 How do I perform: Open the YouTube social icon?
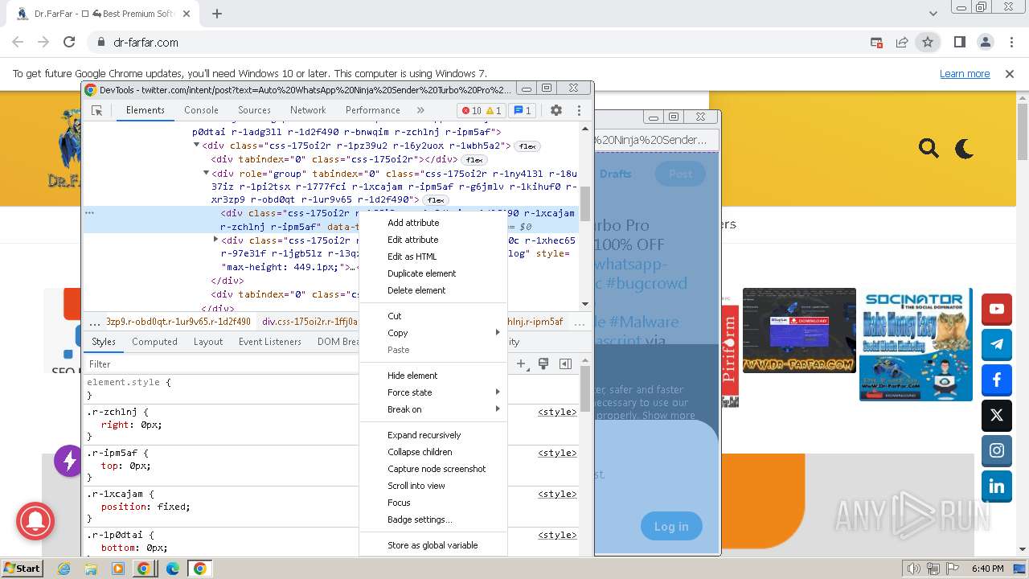pos(997,309)
